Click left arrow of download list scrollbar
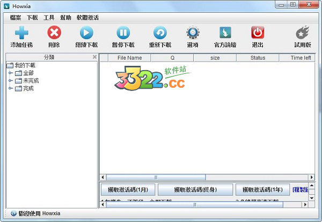 coord(103,177)
